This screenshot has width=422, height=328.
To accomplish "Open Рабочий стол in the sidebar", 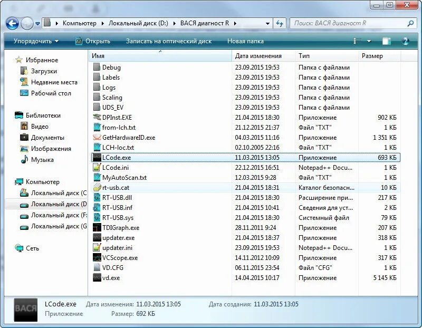I will 46,93.
